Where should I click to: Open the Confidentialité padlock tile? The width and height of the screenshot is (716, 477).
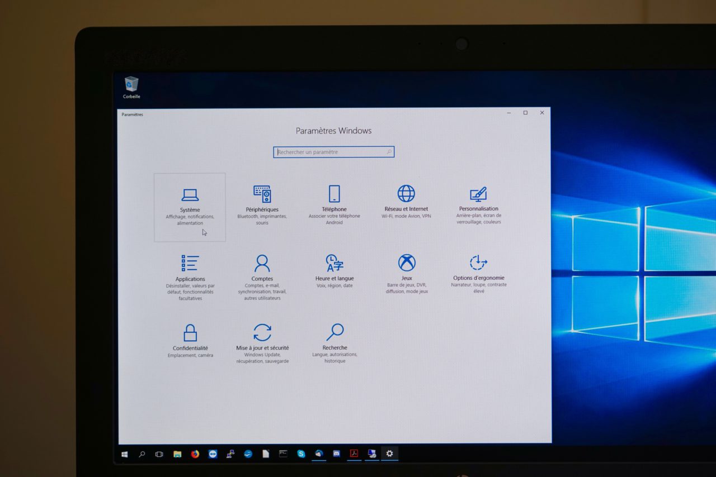[190, 341]
